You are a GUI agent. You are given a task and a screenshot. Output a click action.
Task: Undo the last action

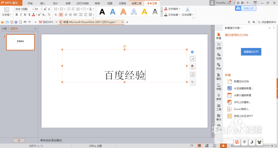(x=25, y=22)
